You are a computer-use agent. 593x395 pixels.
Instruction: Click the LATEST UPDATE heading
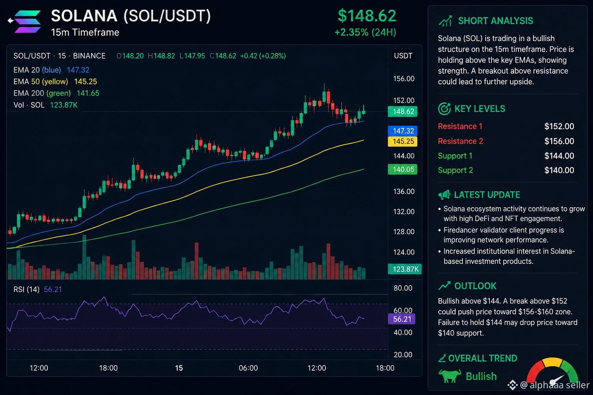pos(487,195)
